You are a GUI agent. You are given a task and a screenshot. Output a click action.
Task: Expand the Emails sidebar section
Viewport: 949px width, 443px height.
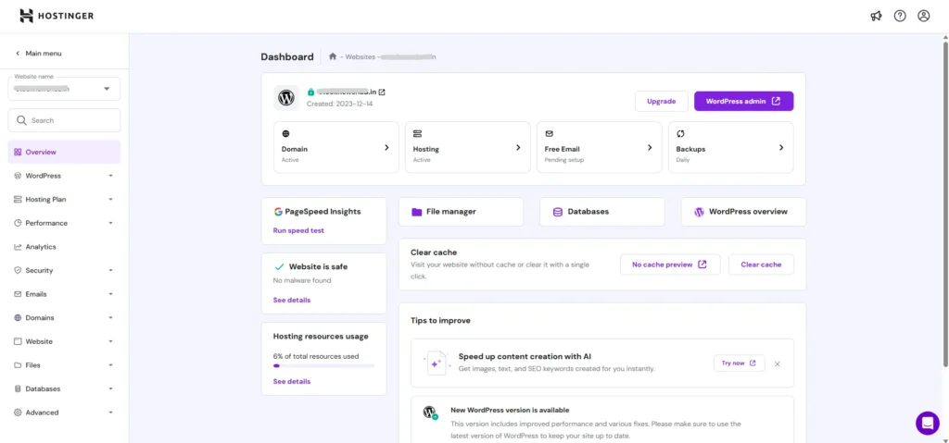[x=111, y=294]
